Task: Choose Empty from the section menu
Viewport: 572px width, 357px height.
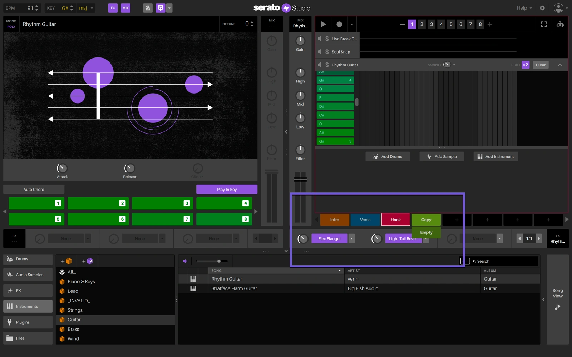Action: (x=426, y=232)
